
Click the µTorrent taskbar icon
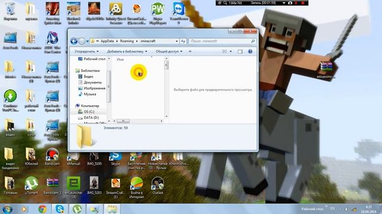tap(77, 209)
